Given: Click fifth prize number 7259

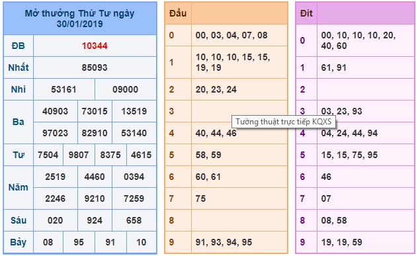Looking at the screenshot, I should 134,198.
